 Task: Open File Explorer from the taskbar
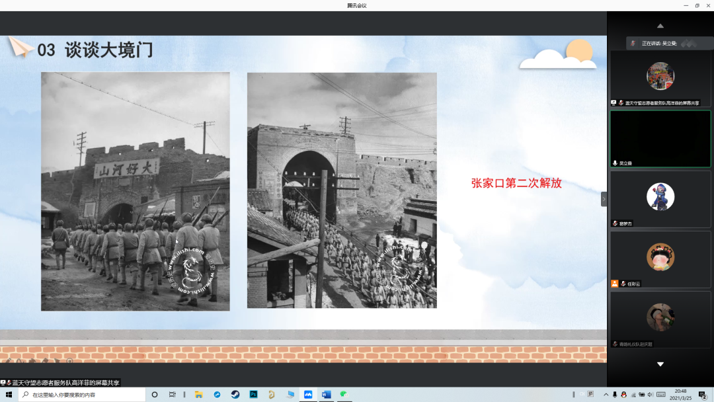coord(198,395)
